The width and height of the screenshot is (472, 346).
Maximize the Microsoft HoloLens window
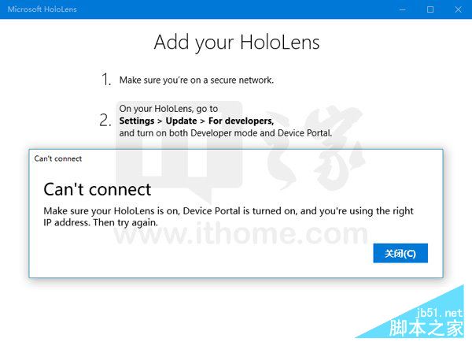tap(430, 9)
